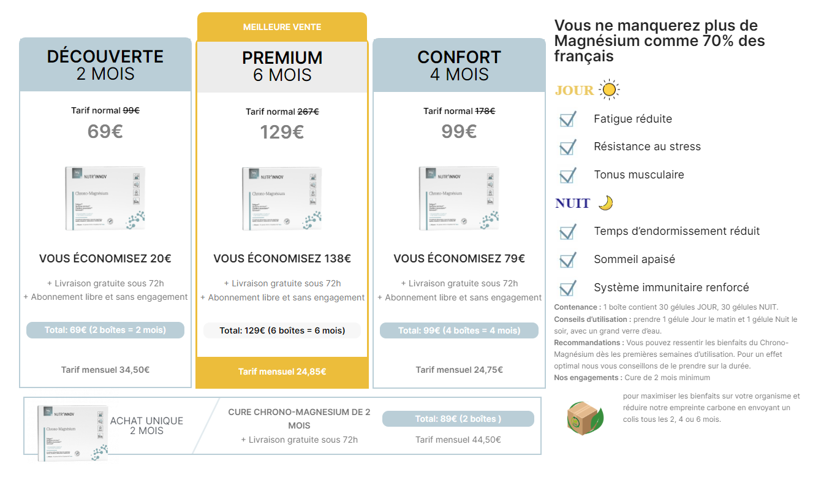The width and height of the screenshot is (821, 477).
Task: Click the Confort plan product box image
Action: coord(459,198)
